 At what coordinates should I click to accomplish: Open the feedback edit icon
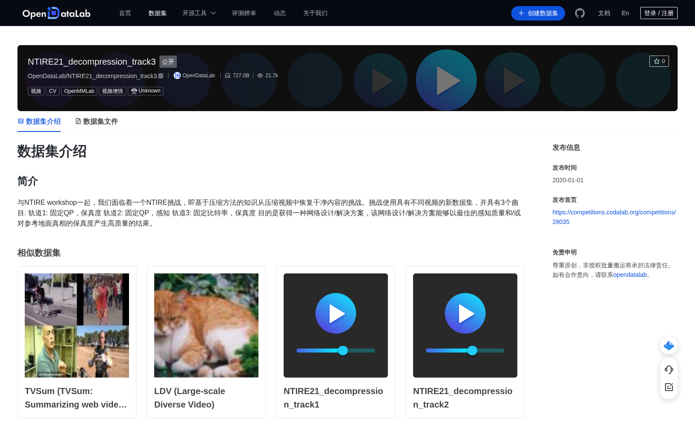[669, 387]
